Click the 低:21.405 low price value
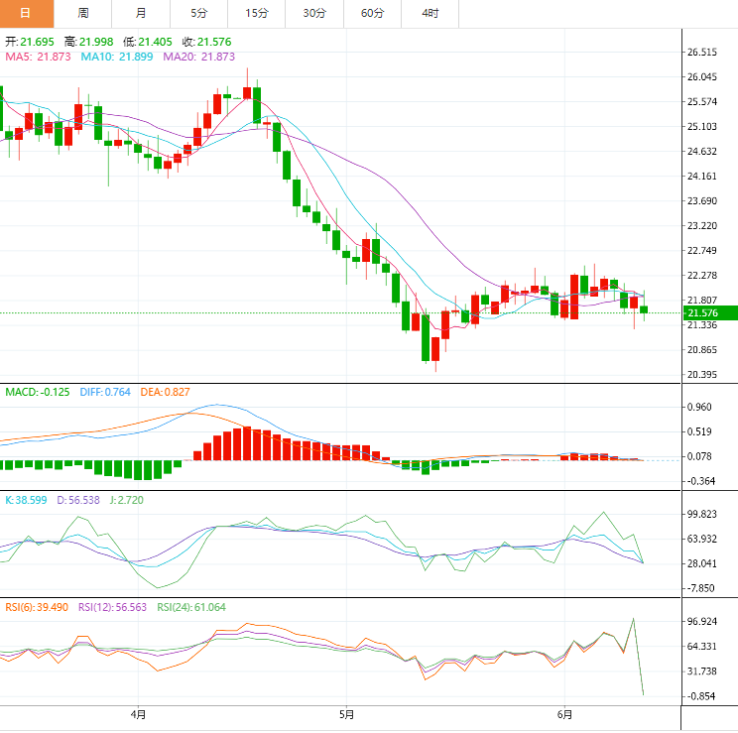This screenshot has width=738, height=733. (148, 42)
